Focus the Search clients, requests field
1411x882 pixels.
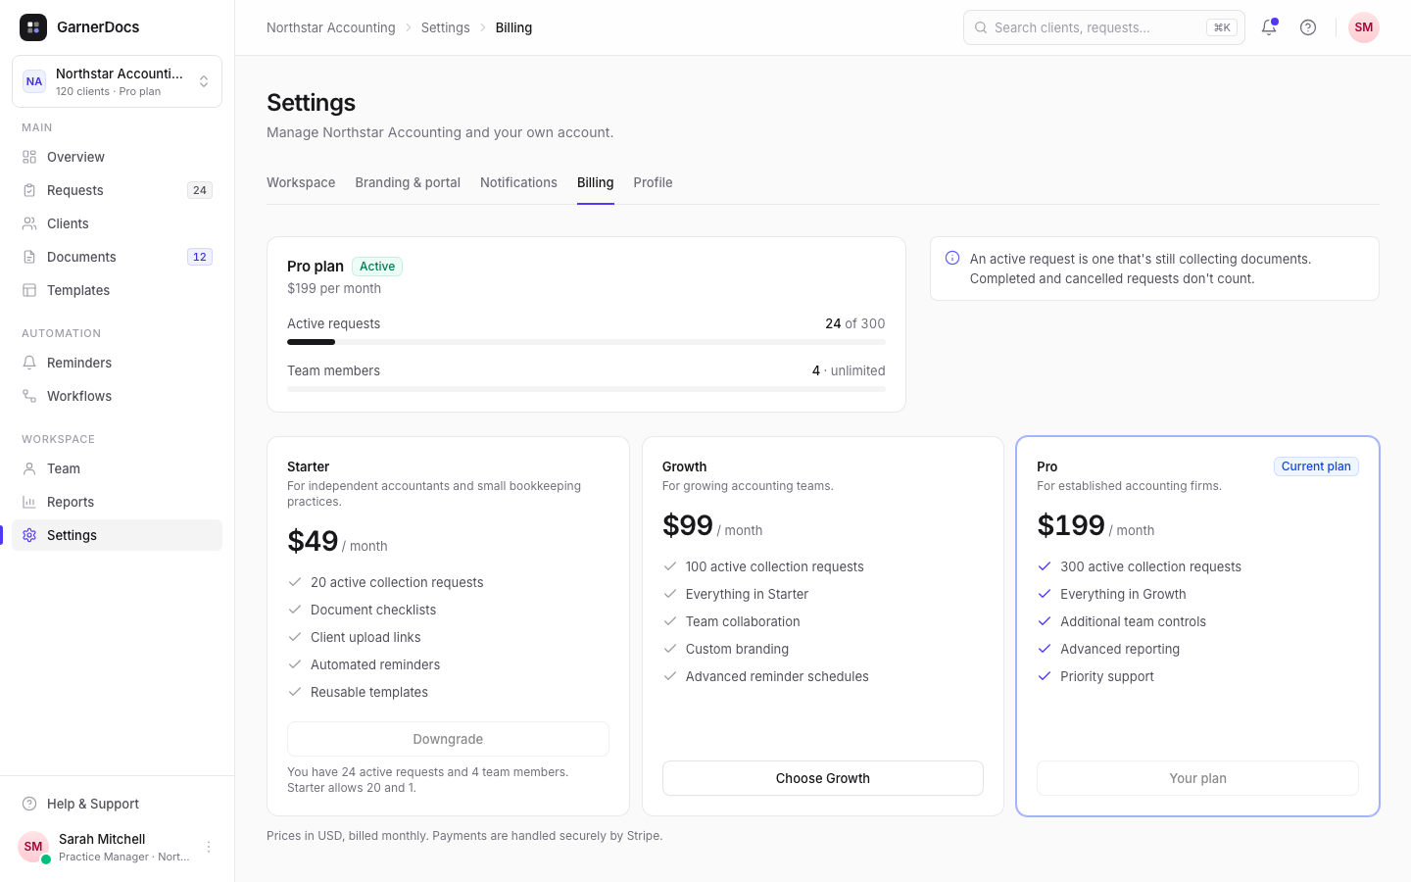(x=1104, y=27)
